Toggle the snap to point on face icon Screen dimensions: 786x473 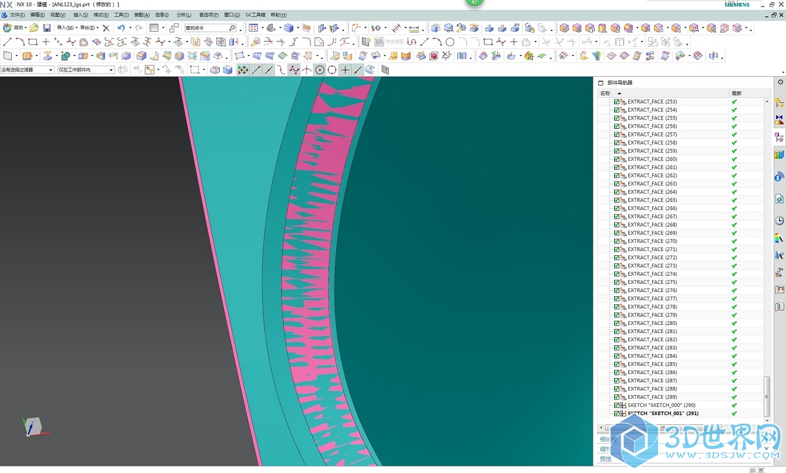coord(370,70)
